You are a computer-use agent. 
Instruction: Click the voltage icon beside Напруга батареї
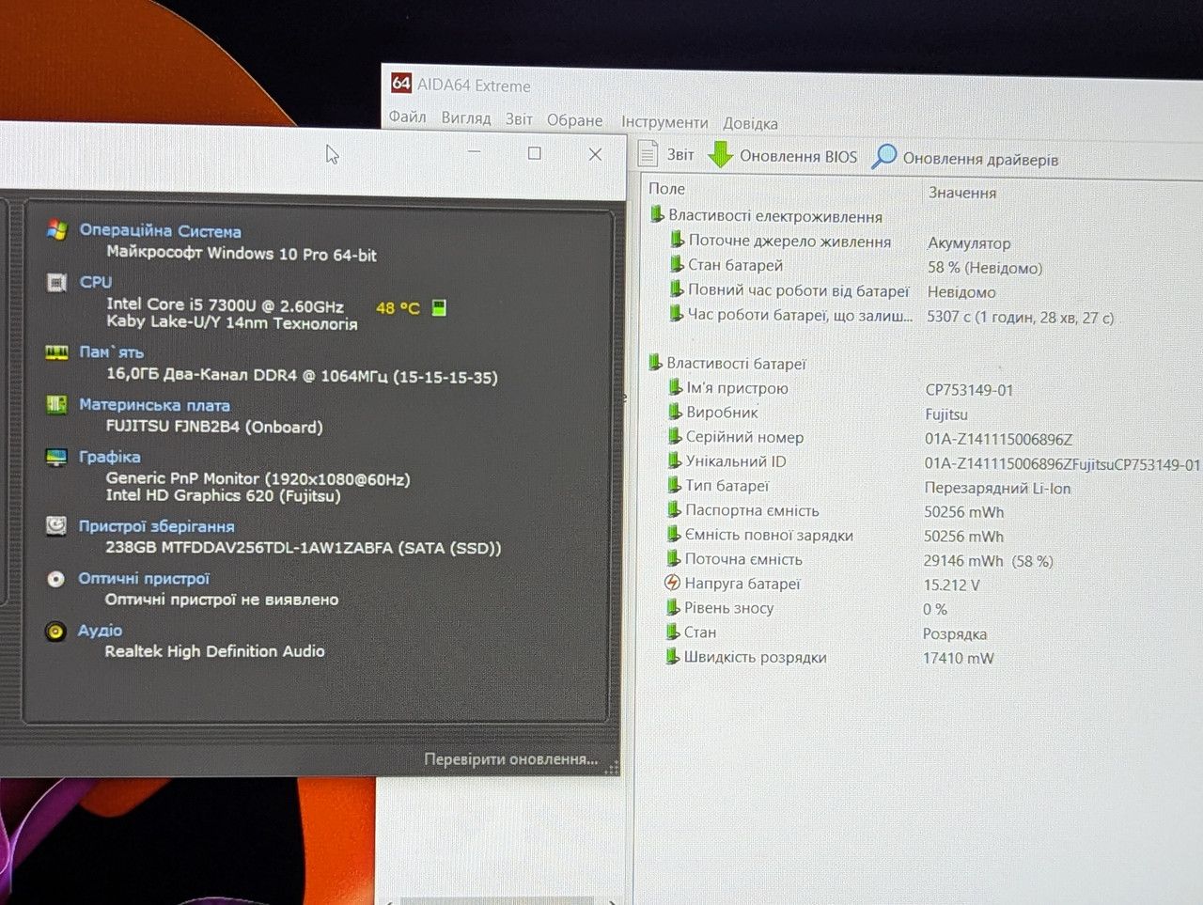(673, 583)
